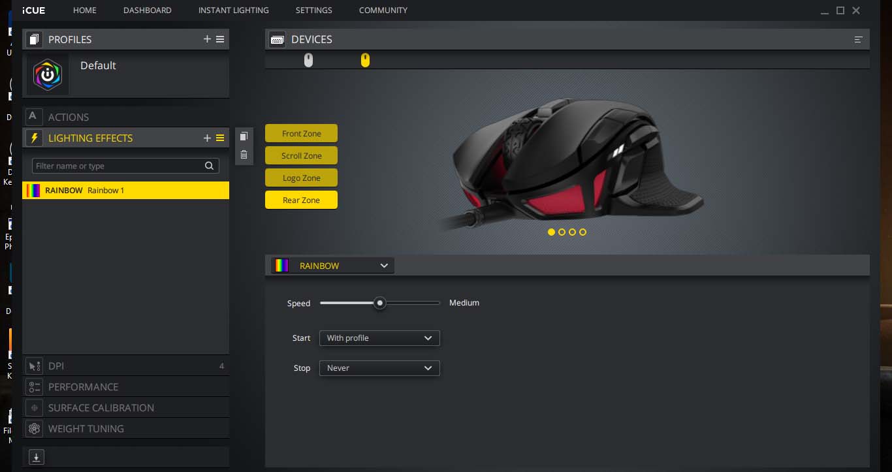Click the search magnifier in filter box
The image size is (892, 472).
coord(209,166)
